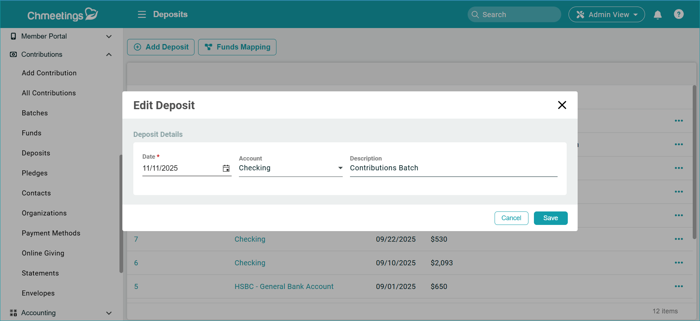Open the Funds page
700x321 pixels.
(x=31, y=133)
